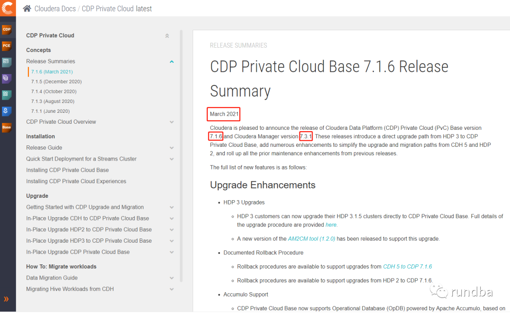This screenshot has width=510, height=313.
Task: Open Installing CDP Private Cloud Experiences page
Action: [76, 181]
